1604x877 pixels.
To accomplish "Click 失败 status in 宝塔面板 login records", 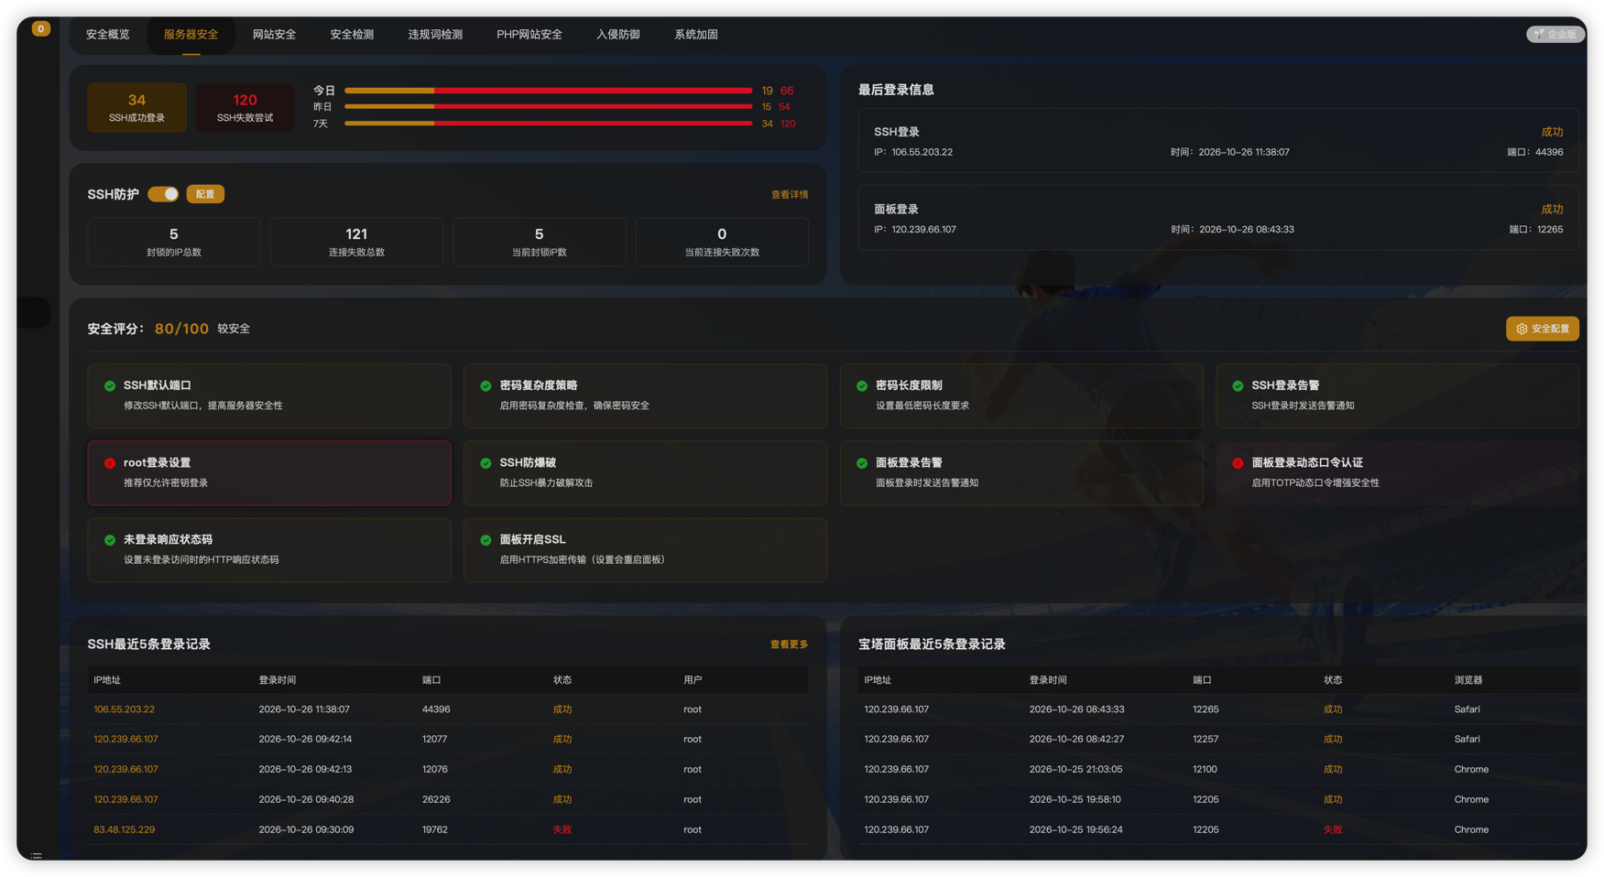I will point(1332,829).
